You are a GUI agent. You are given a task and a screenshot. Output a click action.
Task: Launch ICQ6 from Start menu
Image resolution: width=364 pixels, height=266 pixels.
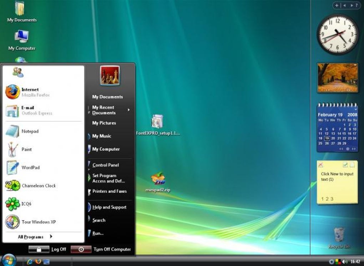[44, 204]
